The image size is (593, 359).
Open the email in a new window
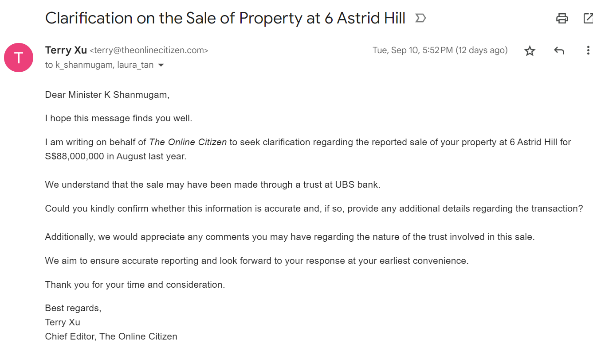pyautogui.click(x=588, y=18)
